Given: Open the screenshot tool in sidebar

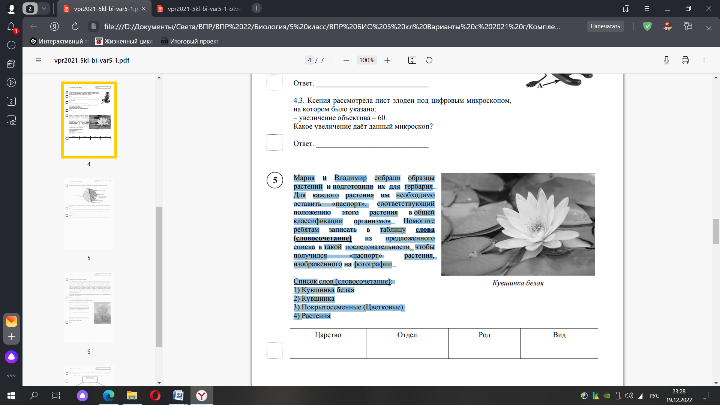Looking at the screenshot, I should point(11,120).
